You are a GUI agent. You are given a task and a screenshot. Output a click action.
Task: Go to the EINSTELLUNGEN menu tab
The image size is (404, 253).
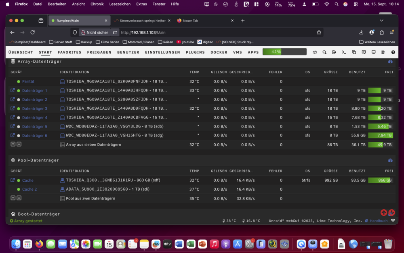coord(162,52)
